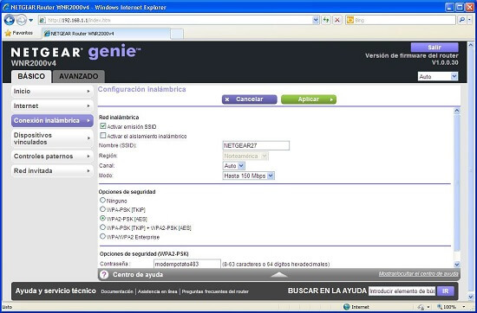477x313 pixels.
Task: Click the Nombre (SSID) input field
Action: (256, 145)
